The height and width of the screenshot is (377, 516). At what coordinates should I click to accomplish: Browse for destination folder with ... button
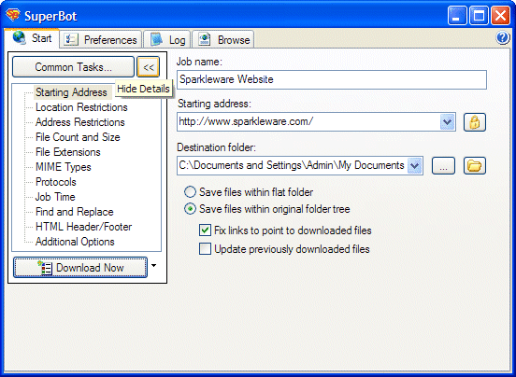(x=443, y=165)
